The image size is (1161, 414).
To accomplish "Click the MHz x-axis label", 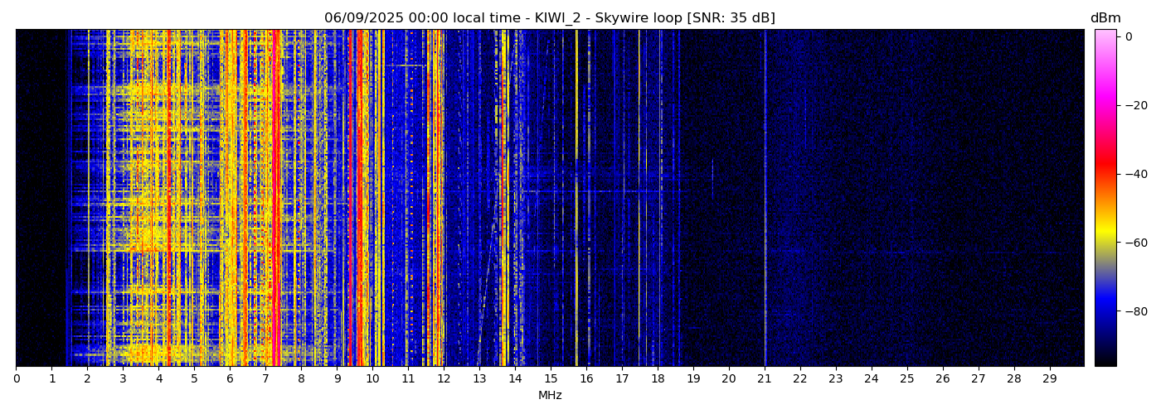I will (x=550, y=396).
